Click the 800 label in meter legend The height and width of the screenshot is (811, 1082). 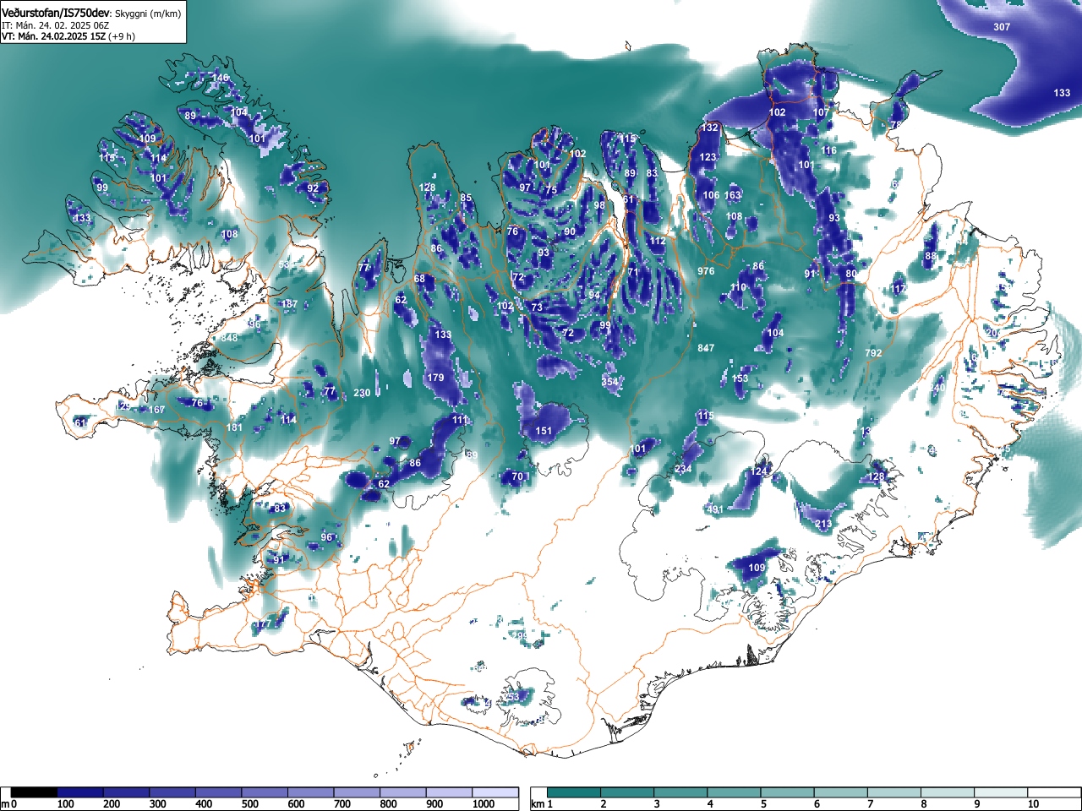388,804
